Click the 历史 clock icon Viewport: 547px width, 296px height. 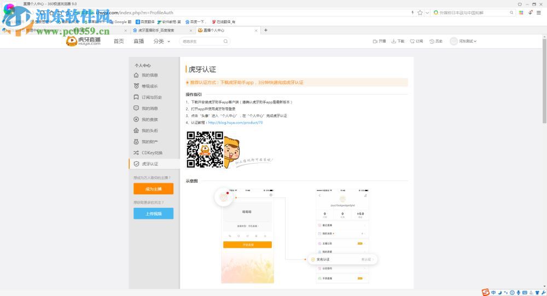(432, 41)
